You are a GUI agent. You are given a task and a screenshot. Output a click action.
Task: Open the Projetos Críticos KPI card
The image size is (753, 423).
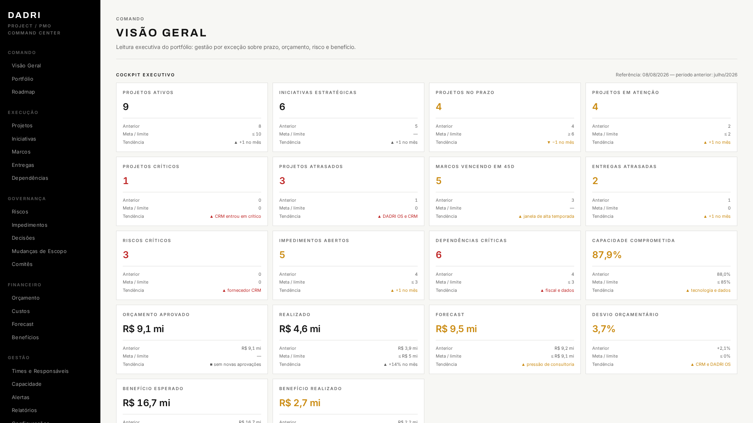pyautogui.click(x=192, y=191)
